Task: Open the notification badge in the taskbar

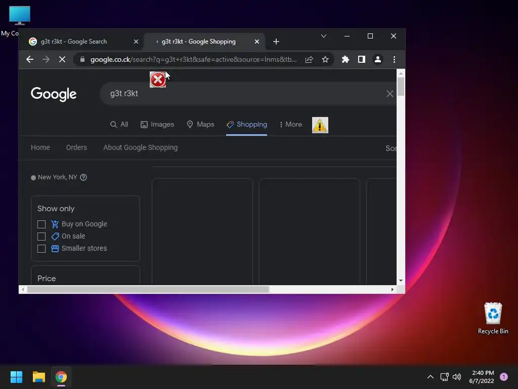Action: coord(504,377)
